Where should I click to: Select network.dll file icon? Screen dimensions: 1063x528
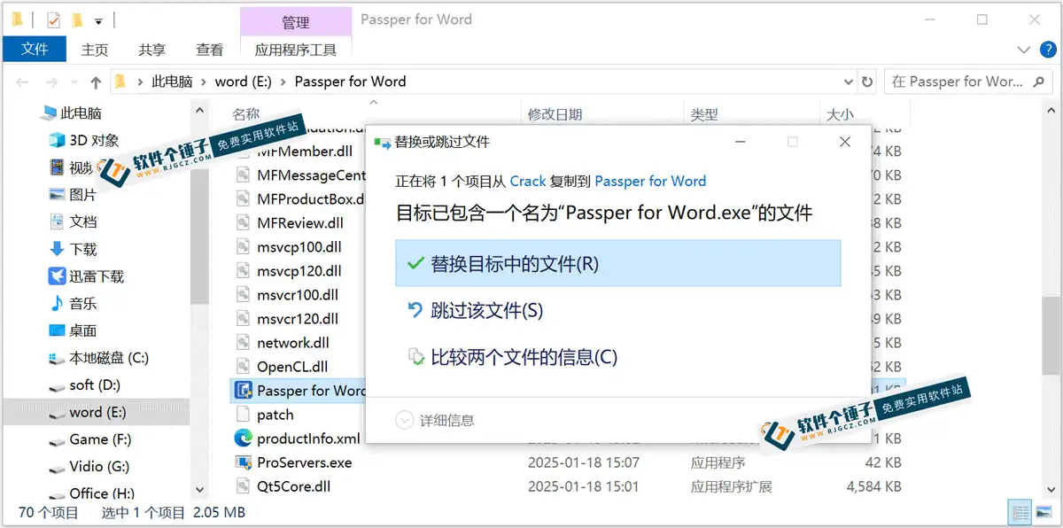point(243,343)
